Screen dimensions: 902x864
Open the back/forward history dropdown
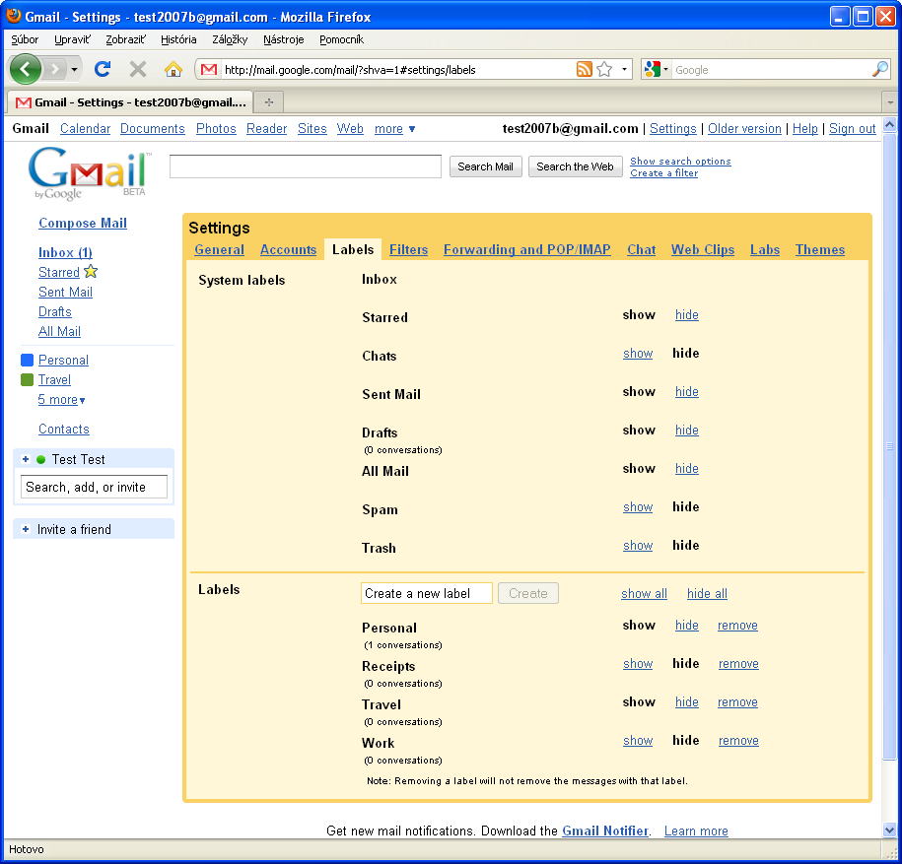click(x=74, y=70)
